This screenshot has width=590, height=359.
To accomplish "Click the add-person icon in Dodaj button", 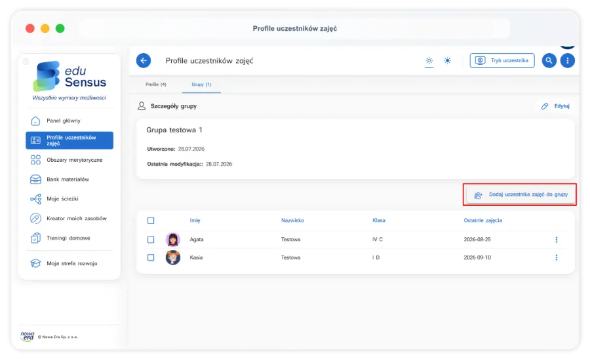I will pos(478,195).
